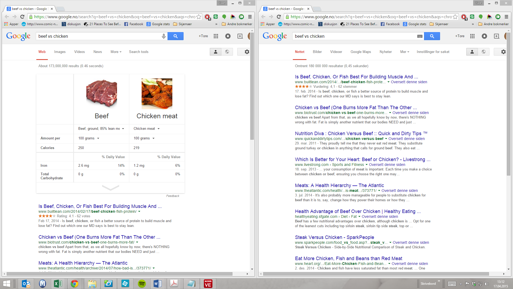Click the Feedback link below nutrition card
This screenshot has height=289, width=513.
tap(173, 196)
